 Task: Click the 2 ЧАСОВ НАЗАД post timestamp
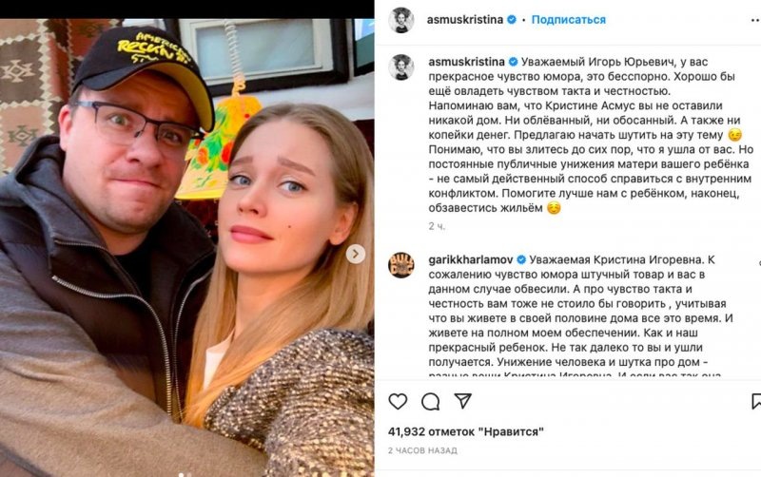point(422,450)
